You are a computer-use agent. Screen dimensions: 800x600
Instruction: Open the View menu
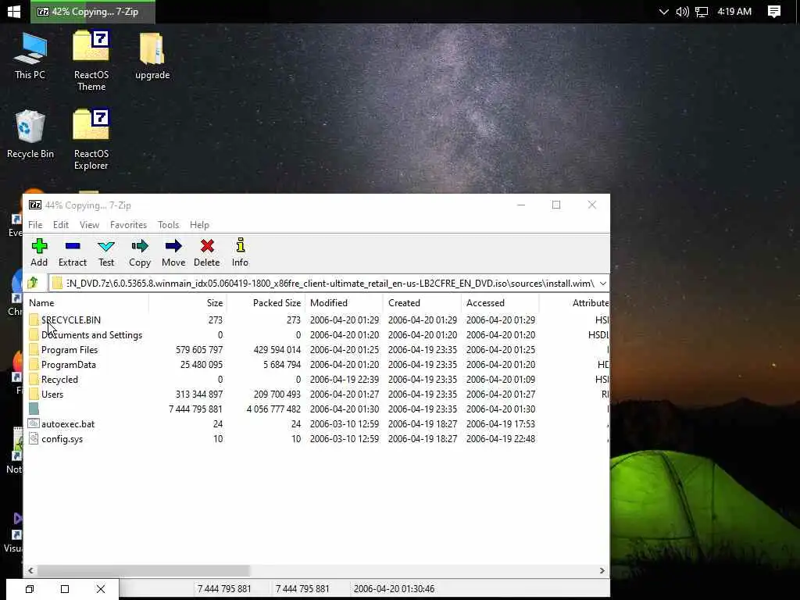pyautogui.click(x=89, y=224)
